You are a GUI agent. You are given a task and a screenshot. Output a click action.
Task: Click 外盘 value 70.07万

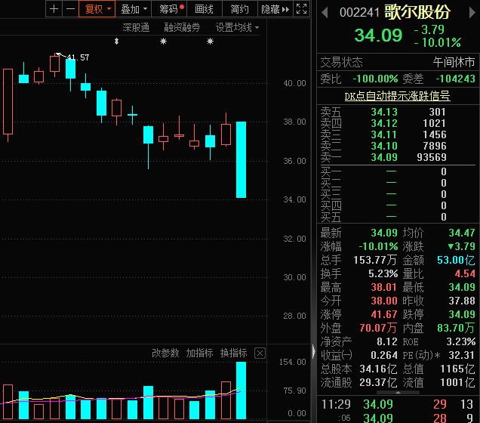click(x=378, y=328)
